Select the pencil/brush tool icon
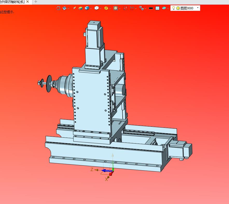 74,8
